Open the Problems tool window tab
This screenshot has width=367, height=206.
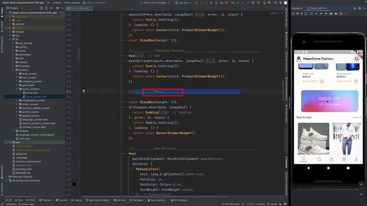(45, 200)
